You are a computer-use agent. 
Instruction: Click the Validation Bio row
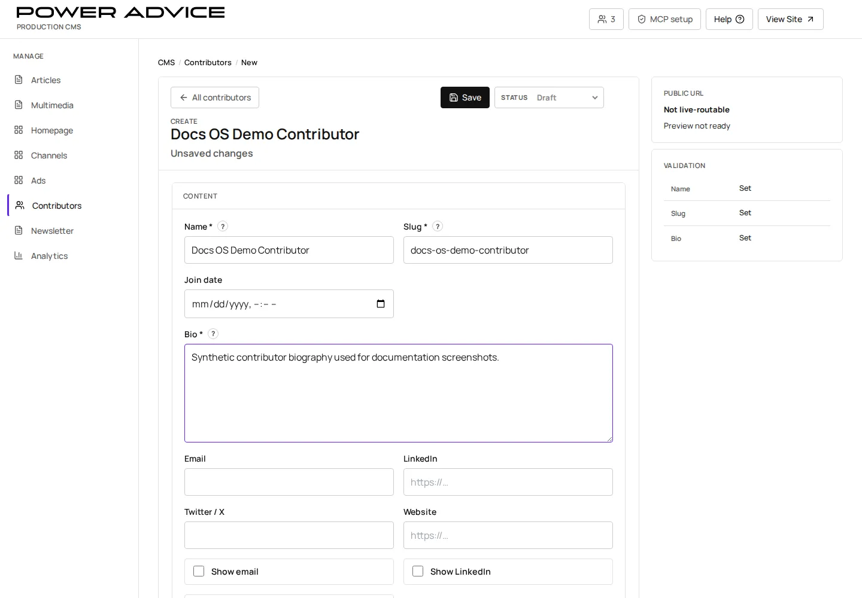tap(747, 238)
